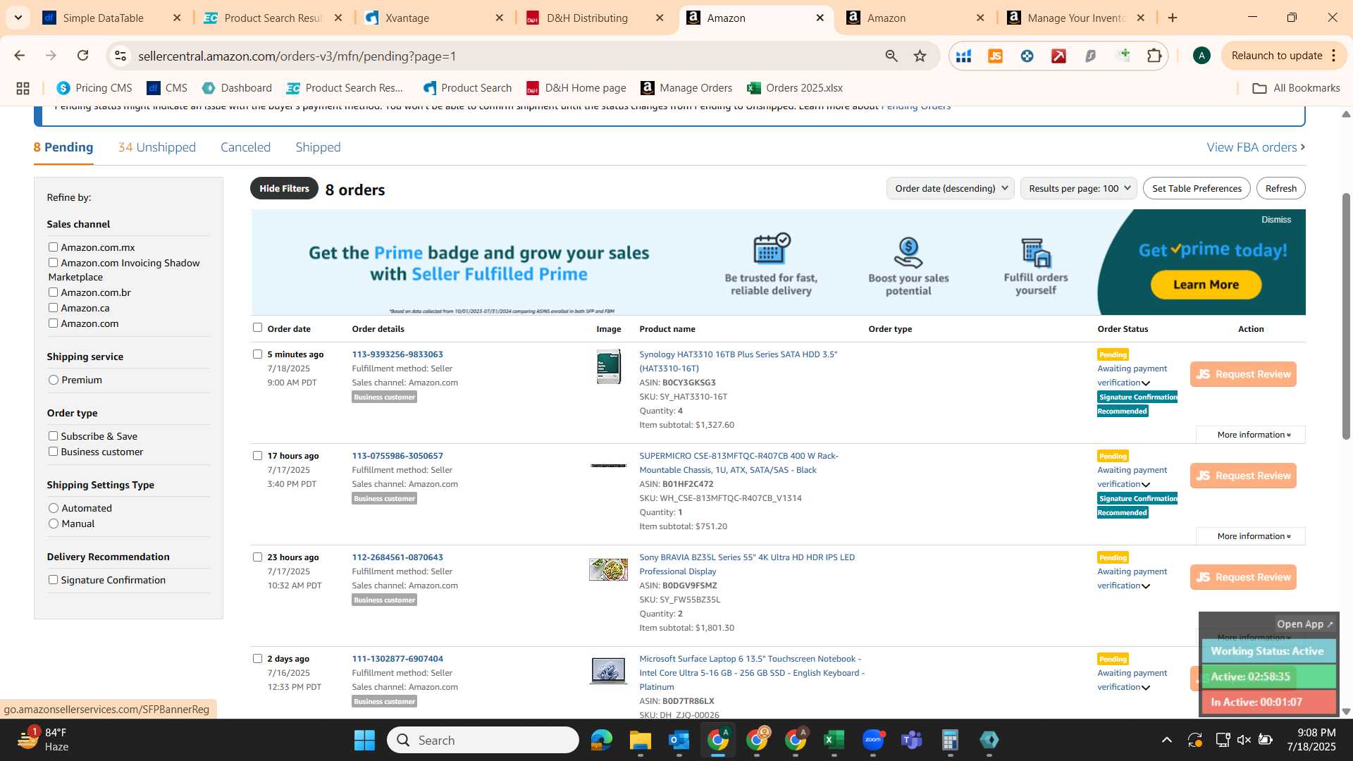
Task: Open All Bookmarks folder
Action: (x=1296, y=88)
